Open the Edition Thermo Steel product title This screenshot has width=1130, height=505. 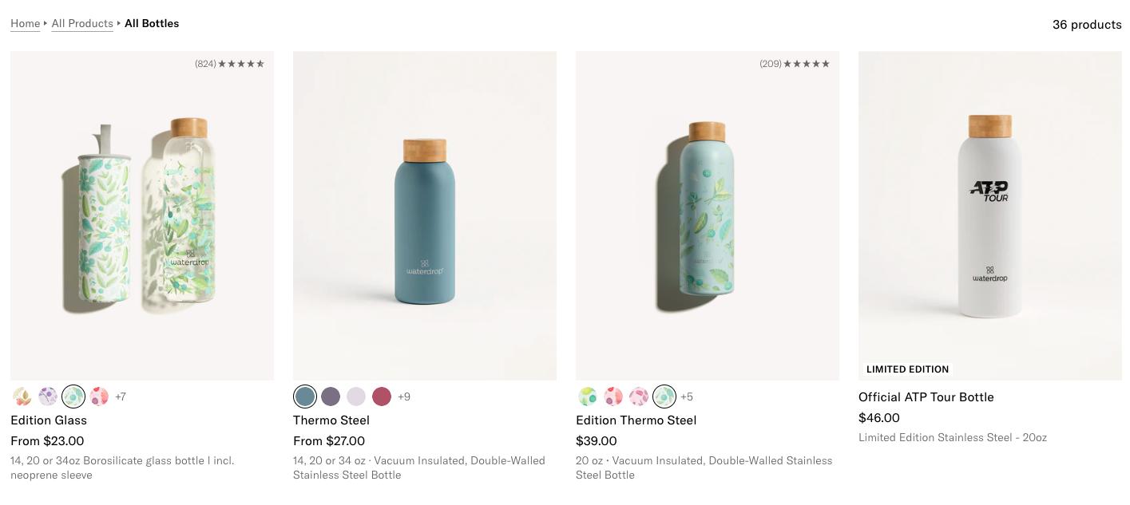tap(636, 420)
